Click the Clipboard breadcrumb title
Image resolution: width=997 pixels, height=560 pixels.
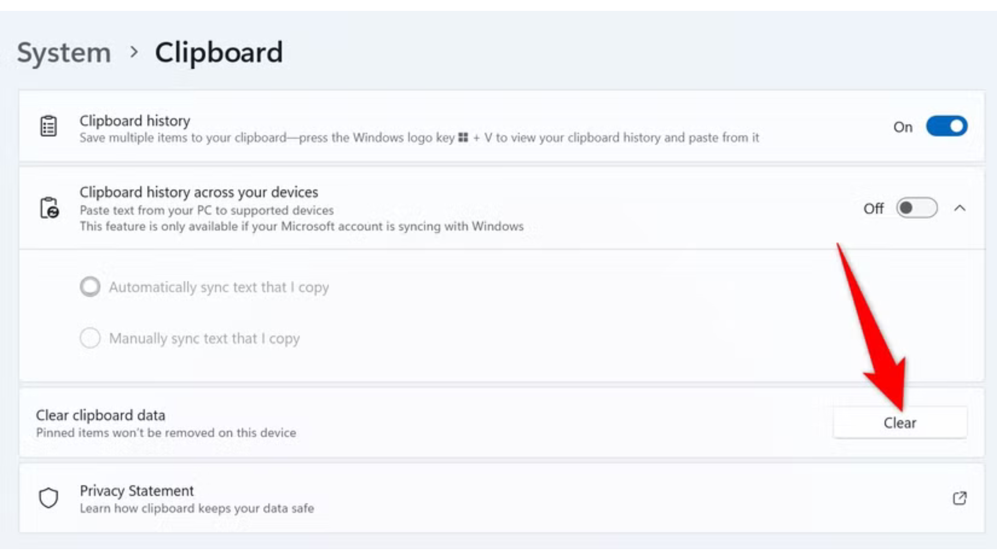point(219,52)
